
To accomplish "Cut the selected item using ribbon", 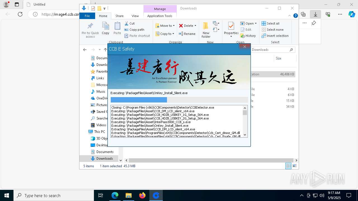I will pos(129,23).
